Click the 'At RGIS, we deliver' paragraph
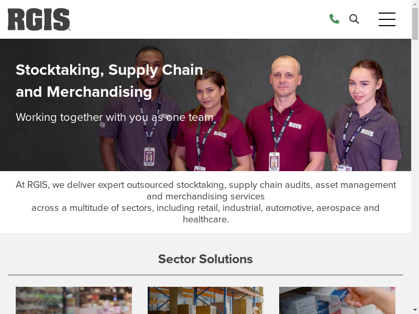This screenshot has width=419, height=314. point(205,202)
